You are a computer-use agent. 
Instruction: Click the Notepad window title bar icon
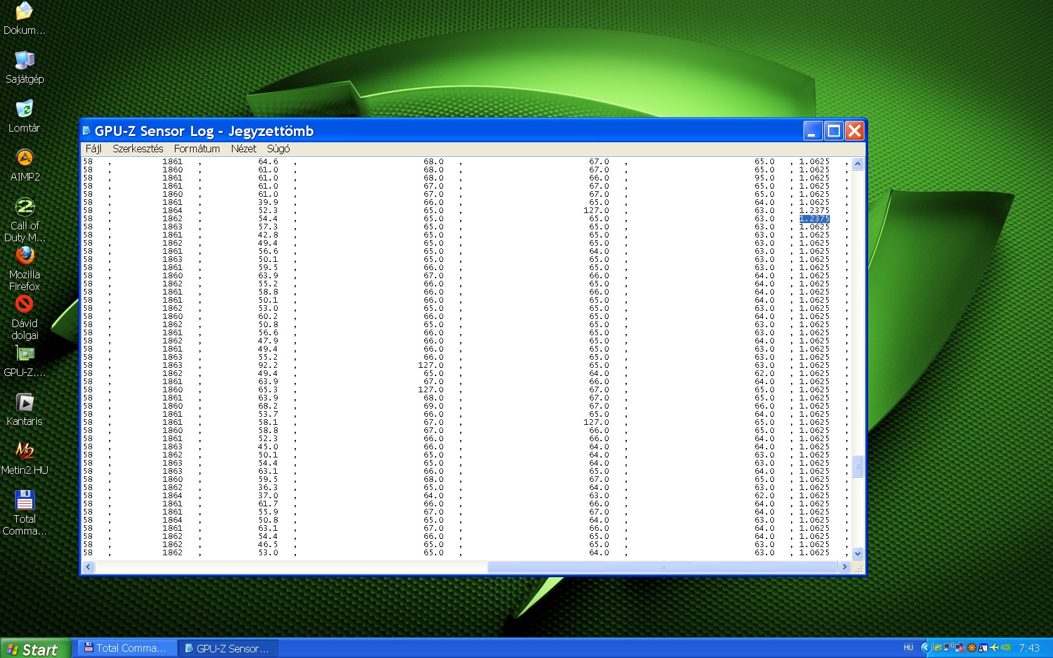(x=86, y=131)
